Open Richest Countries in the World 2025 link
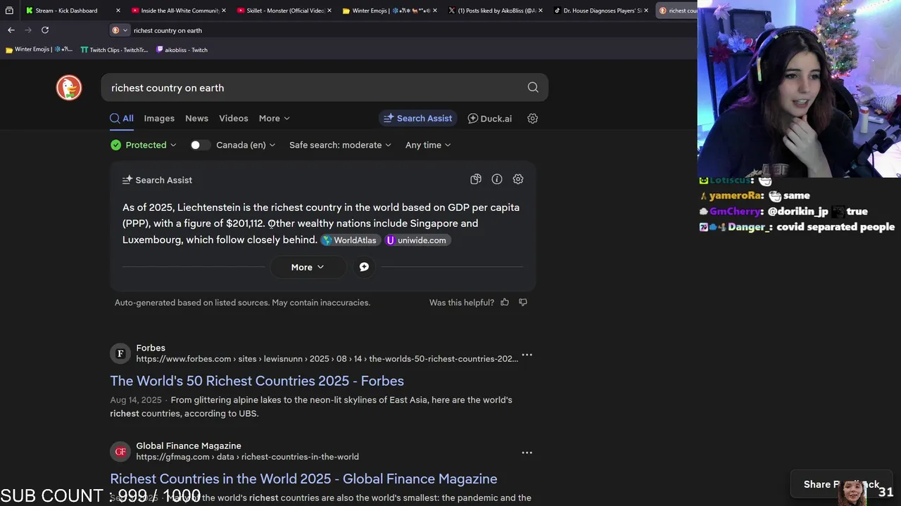The image size is (901, 506). click(303, 479)
